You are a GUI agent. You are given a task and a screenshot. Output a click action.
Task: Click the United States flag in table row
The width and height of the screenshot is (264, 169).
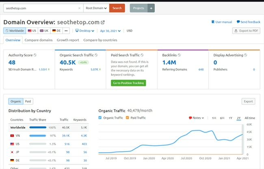point(12,144)
